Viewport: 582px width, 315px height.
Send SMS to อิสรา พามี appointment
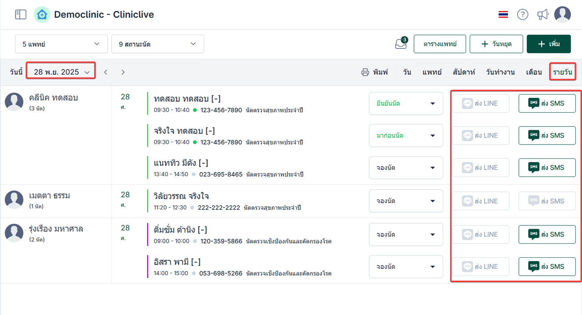547,267
